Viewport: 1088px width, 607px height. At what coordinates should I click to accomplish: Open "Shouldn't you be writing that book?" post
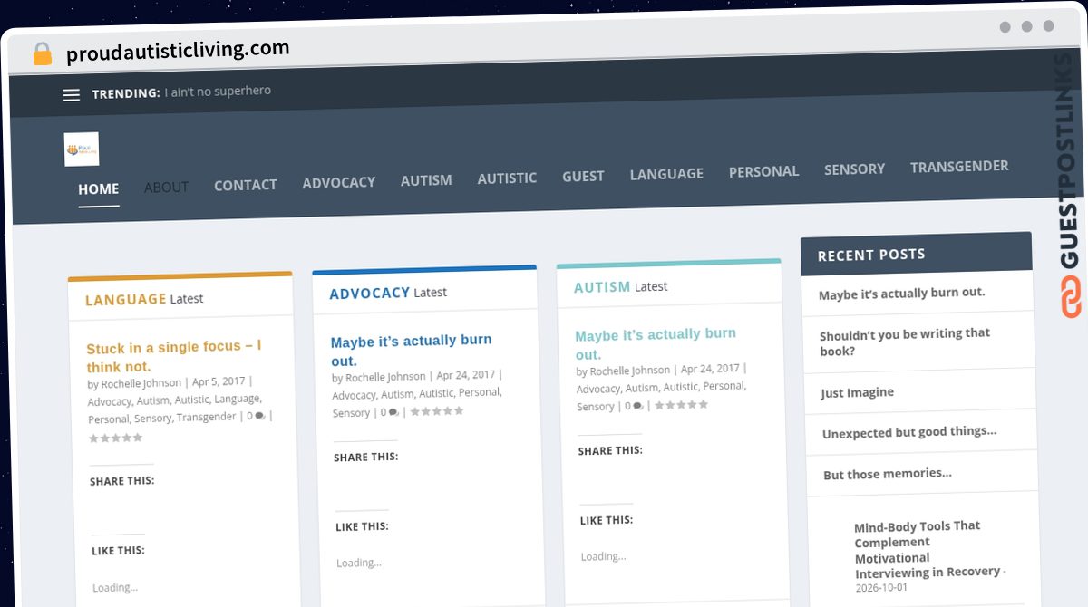[x=905, y=342]
